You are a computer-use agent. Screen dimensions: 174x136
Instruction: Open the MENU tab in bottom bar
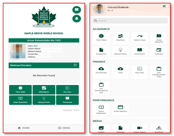click(x=64, y=128)
